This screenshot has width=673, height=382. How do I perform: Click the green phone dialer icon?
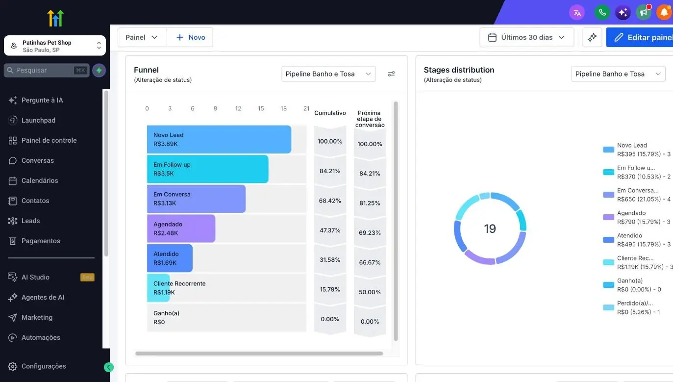click(602, 13)
